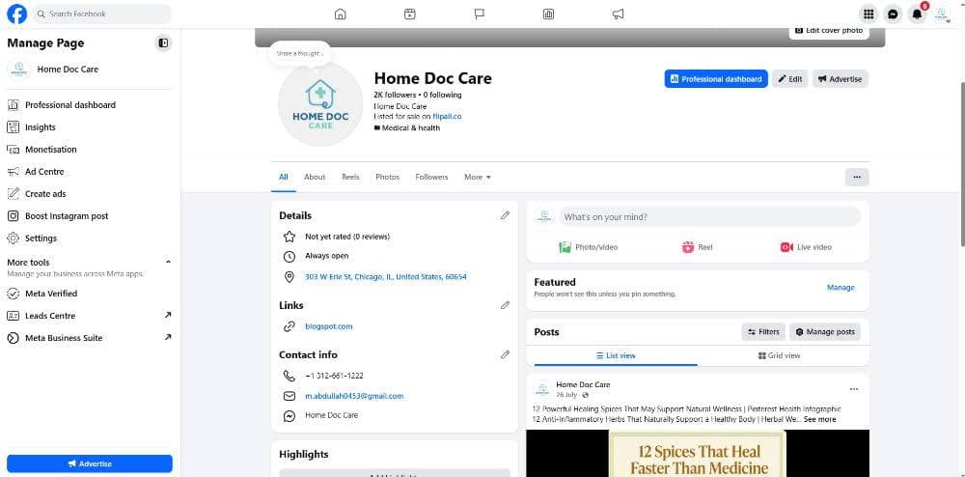Edit the Contact info pencil icon

click(x=506, y=354)
